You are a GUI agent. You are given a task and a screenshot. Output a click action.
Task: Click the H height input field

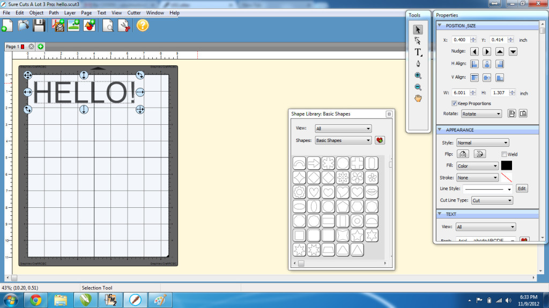tap(499, 93)
